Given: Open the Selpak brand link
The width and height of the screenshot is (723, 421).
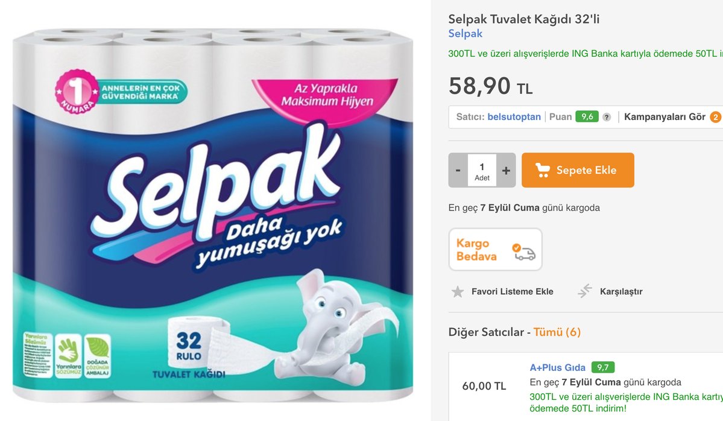Looking at the screenshot, I should click(465, 34).
